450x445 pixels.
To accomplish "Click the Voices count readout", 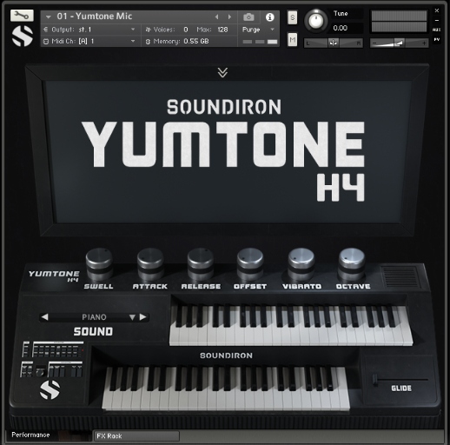I will 167,30.
